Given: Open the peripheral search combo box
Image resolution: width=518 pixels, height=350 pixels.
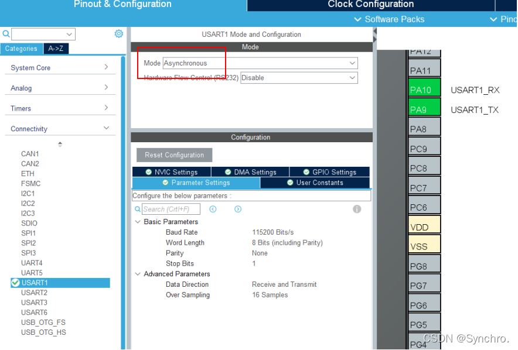Looking at the screenshot, I should click(43, 34).
